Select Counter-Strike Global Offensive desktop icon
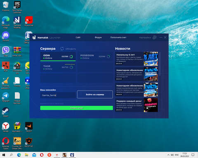Image resolution: width=198 pixels, height=158 pixels. point(17,143)
